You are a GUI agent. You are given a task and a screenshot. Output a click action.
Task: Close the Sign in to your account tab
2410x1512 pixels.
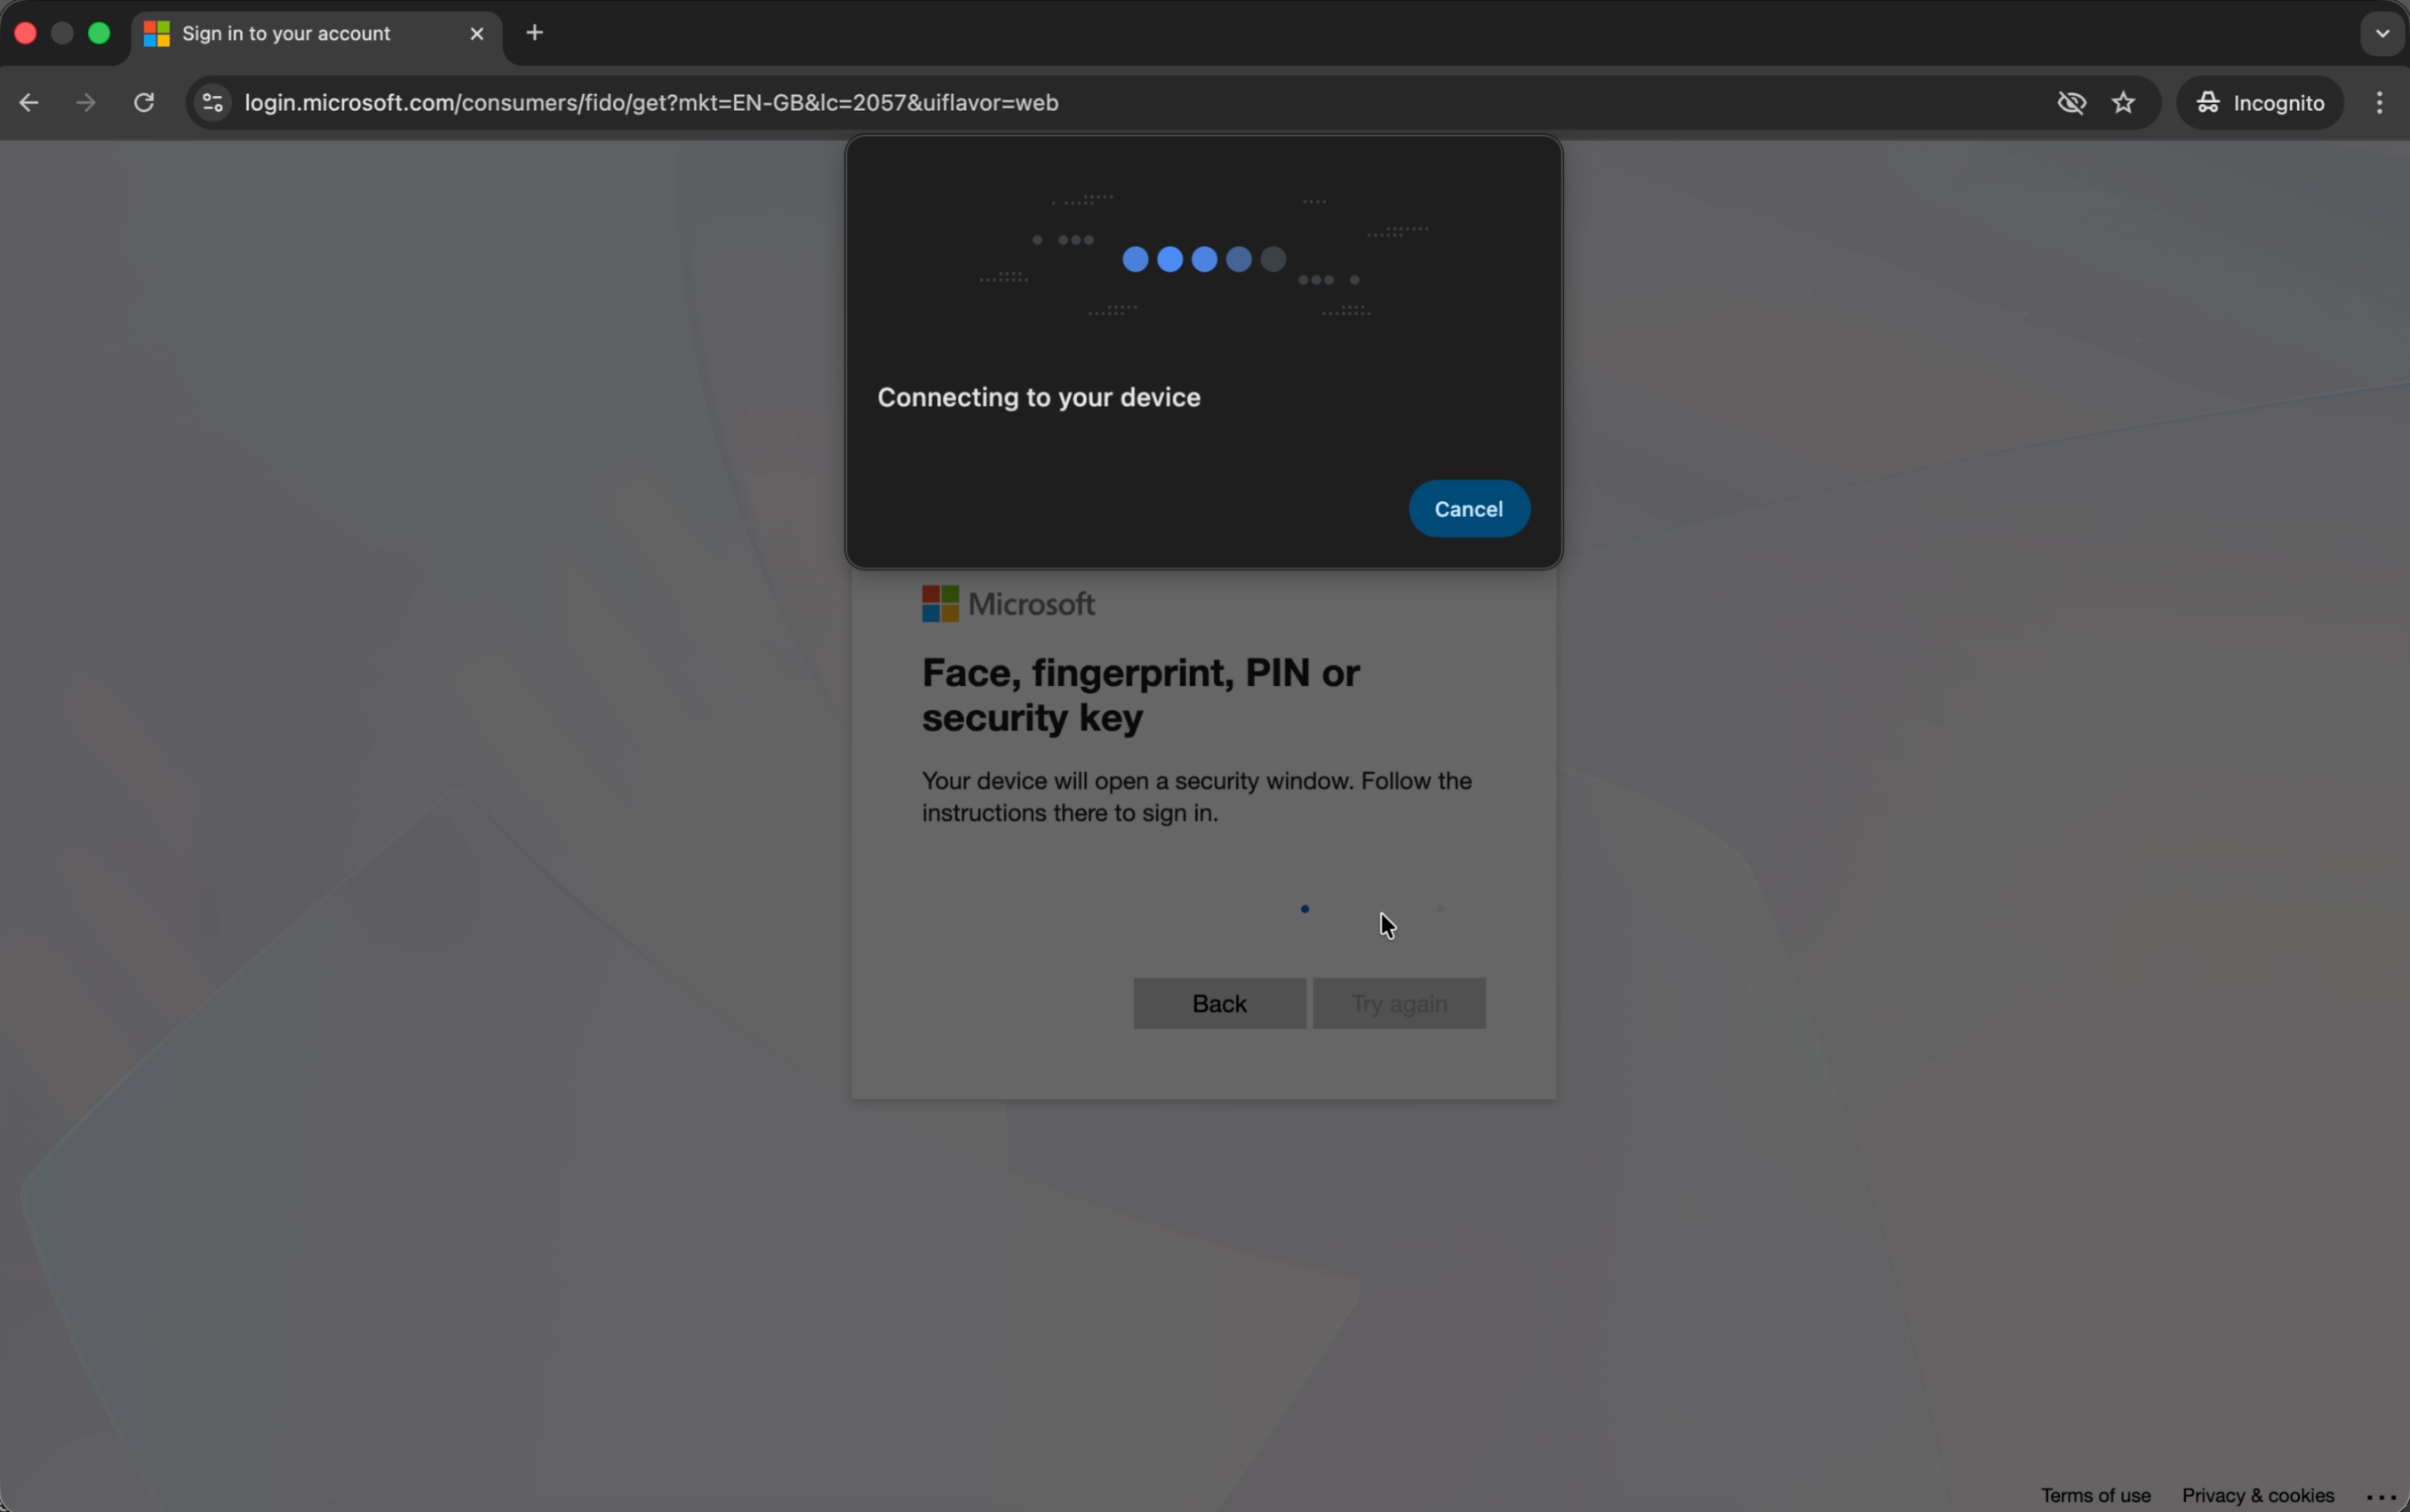(x=477, y=33)
